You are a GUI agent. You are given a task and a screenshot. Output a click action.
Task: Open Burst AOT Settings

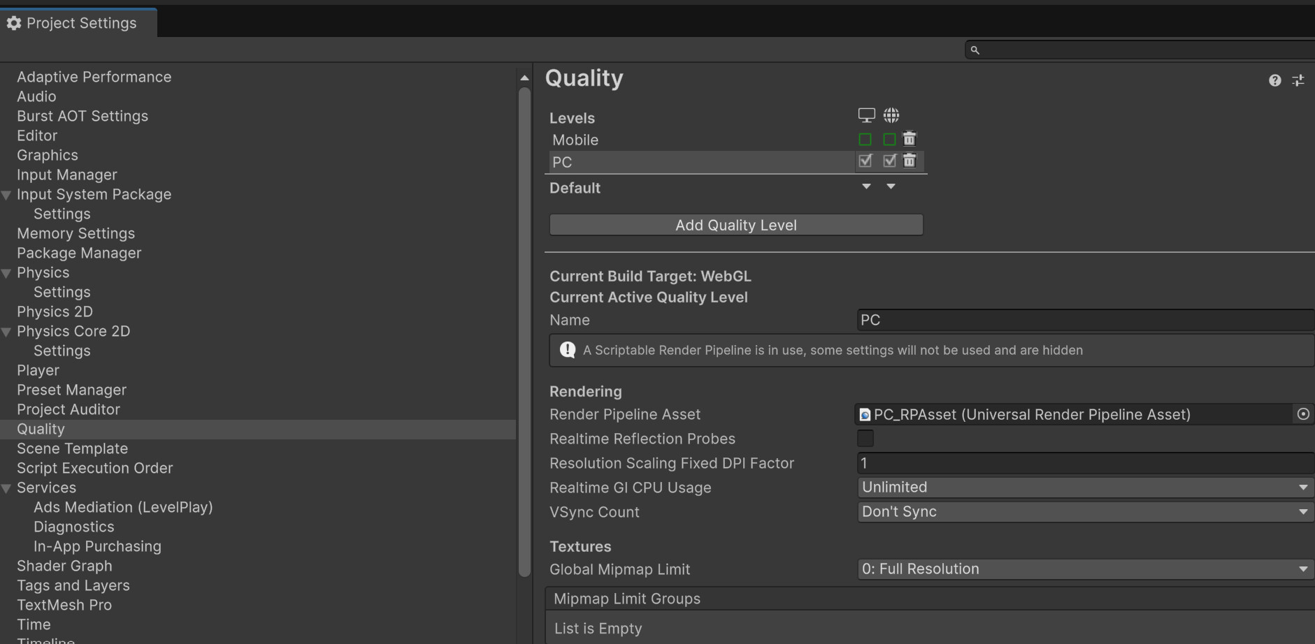tap(82, 116)
